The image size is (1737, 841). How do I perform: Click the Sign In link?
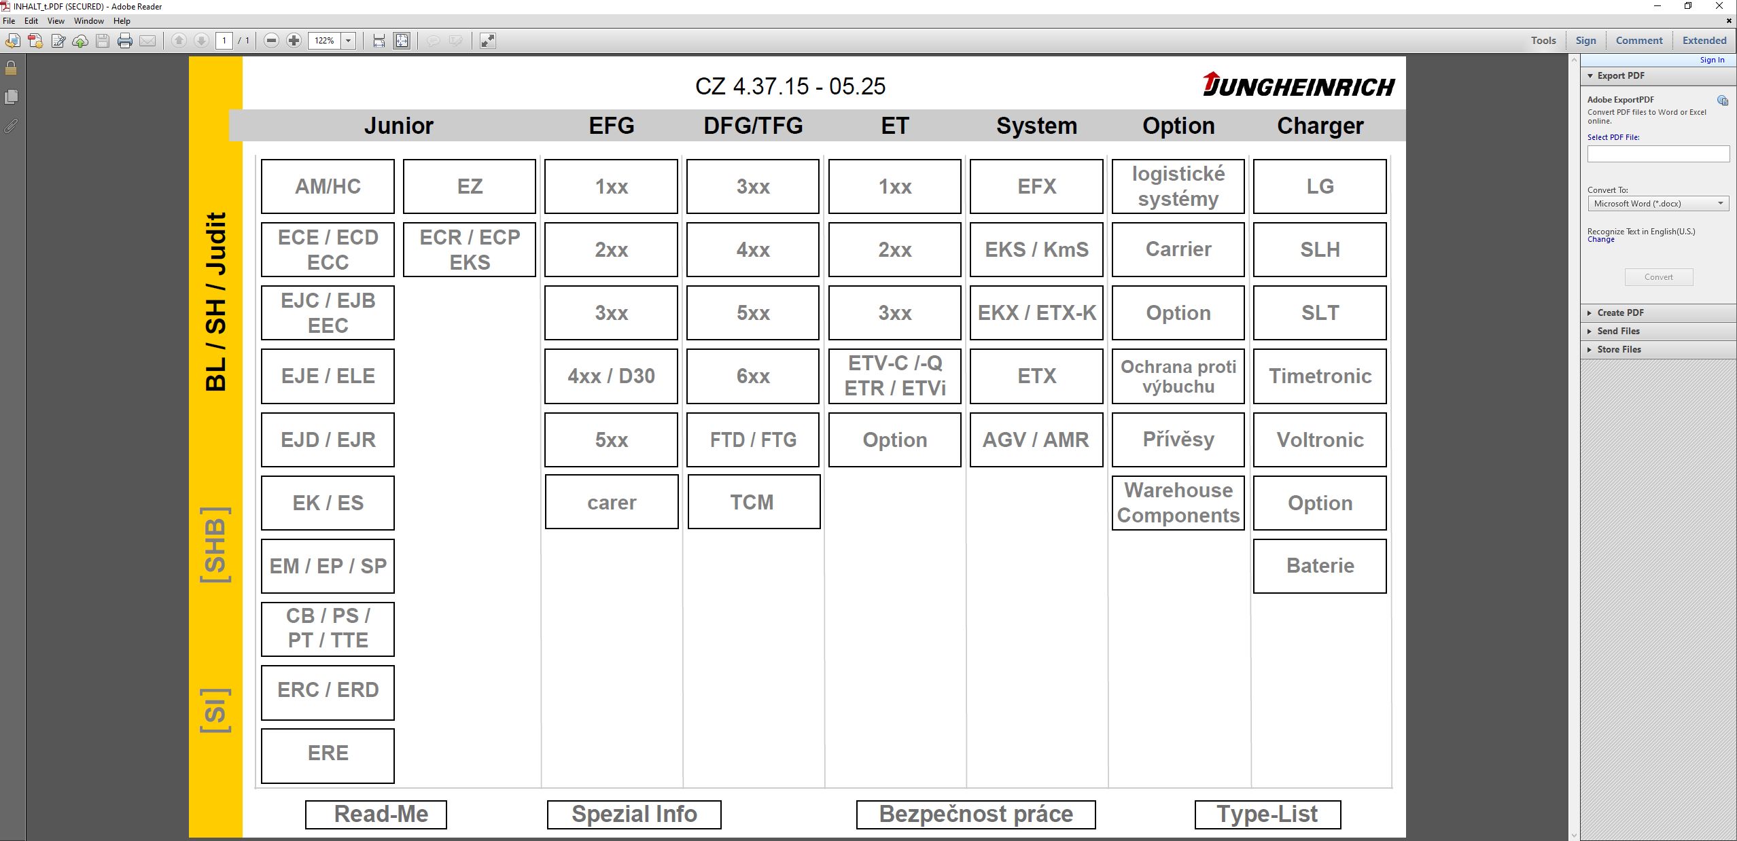point(1711,59)
